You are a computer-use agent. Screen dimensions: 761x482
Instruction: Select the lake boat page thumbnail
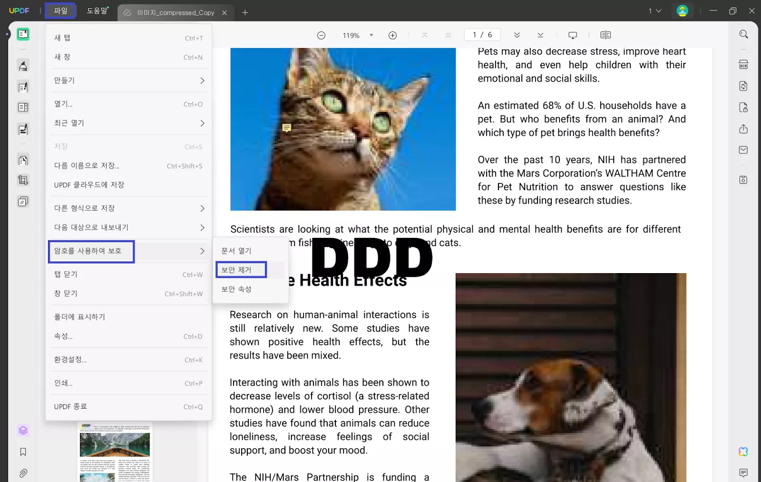click(115, 452)
